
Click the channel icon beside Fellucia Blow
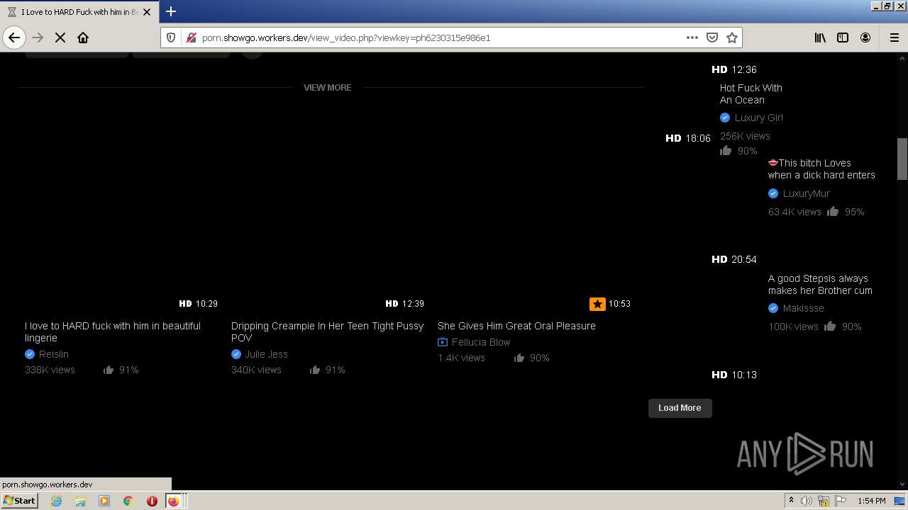pos(443,342)
